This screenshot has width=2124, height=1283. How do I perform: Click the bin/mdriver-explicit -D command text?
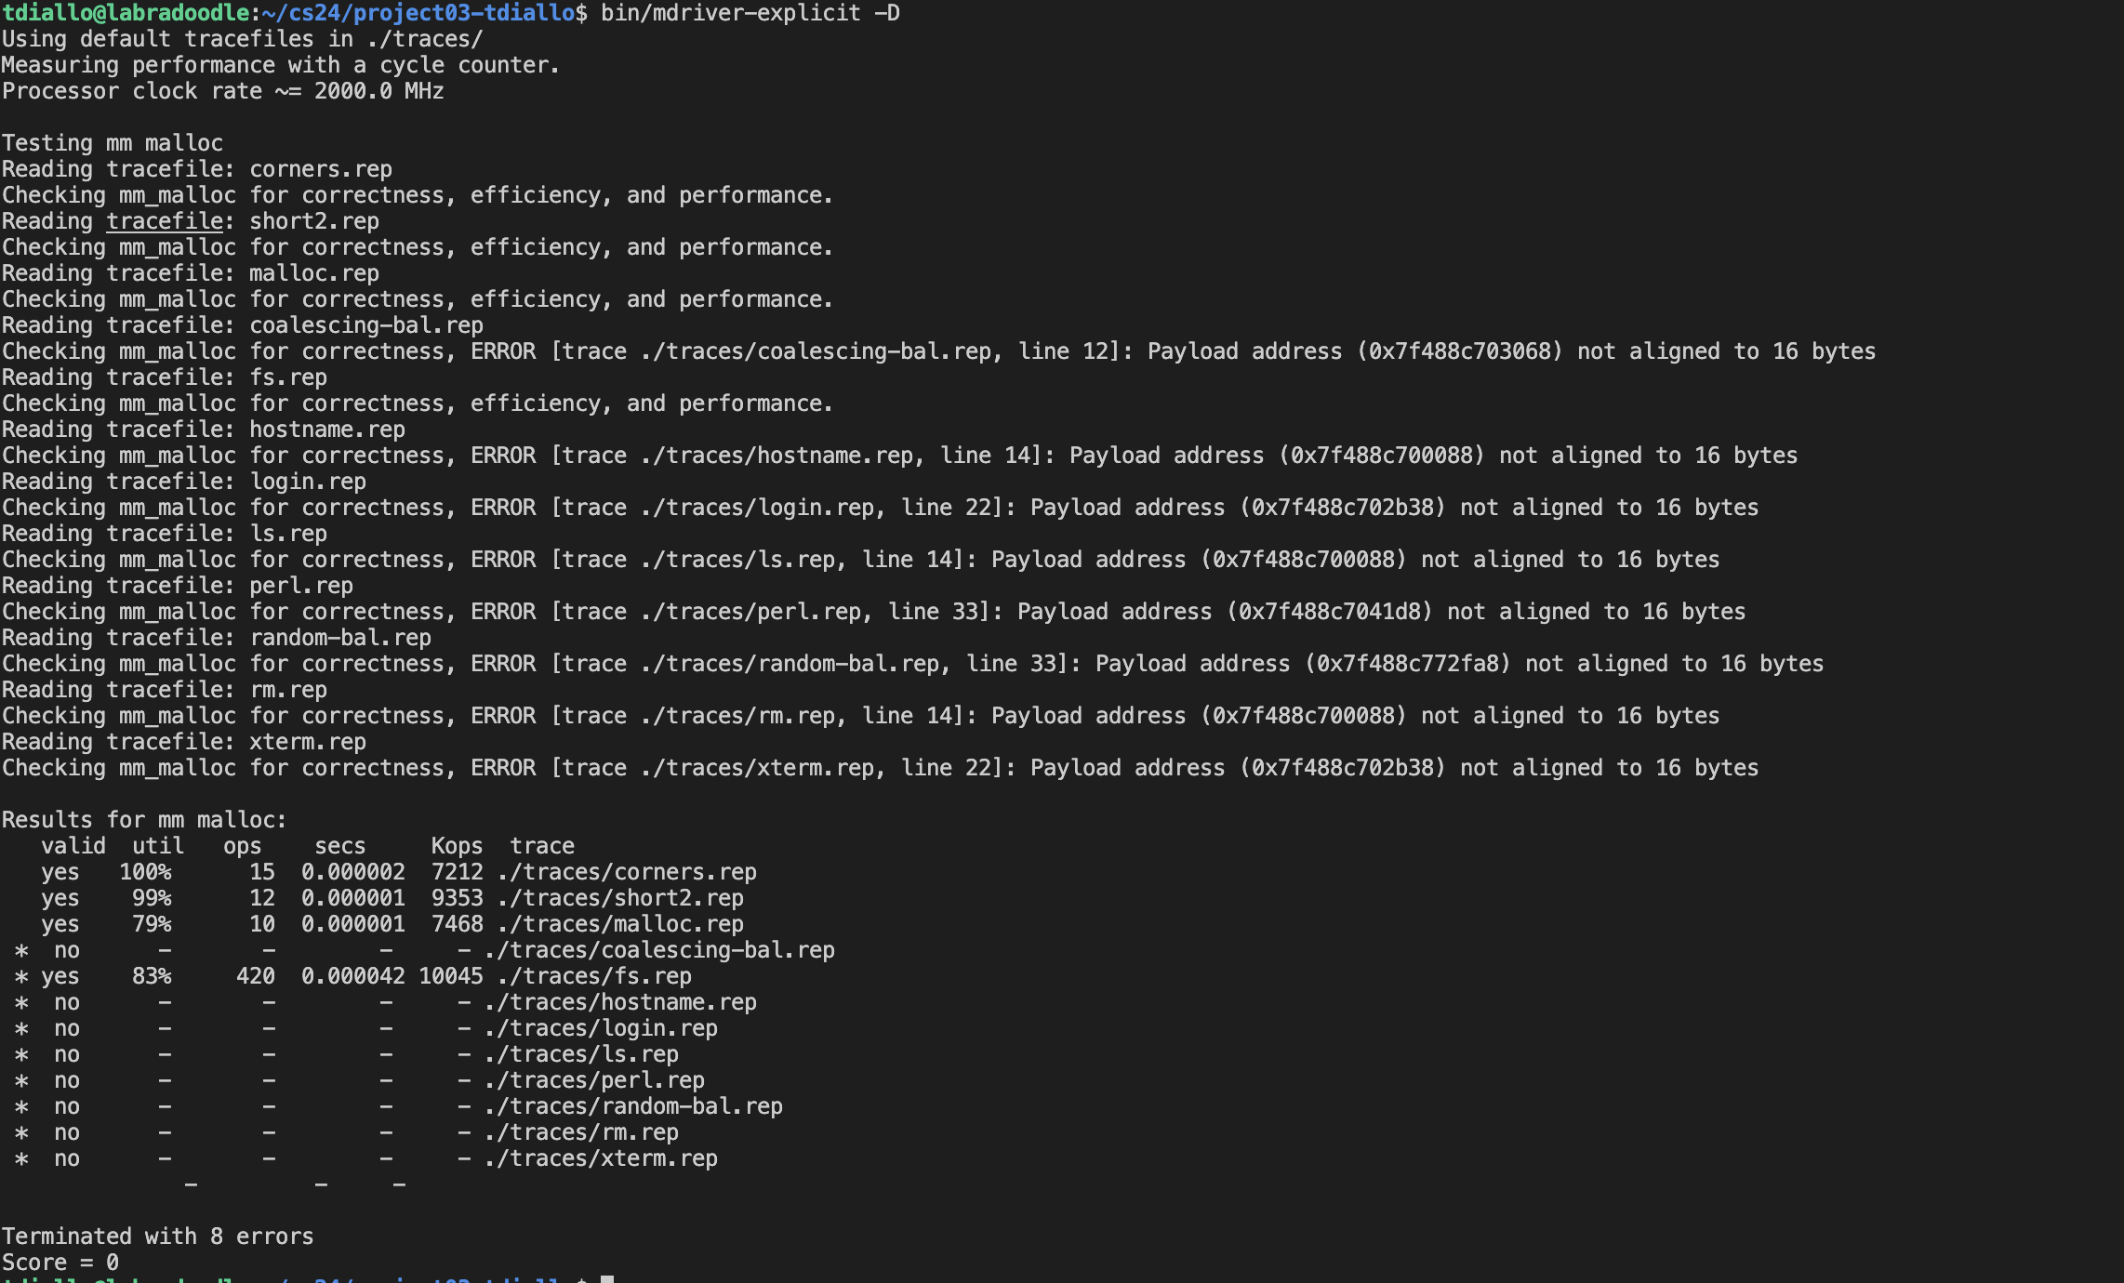(x=750, y=13)
